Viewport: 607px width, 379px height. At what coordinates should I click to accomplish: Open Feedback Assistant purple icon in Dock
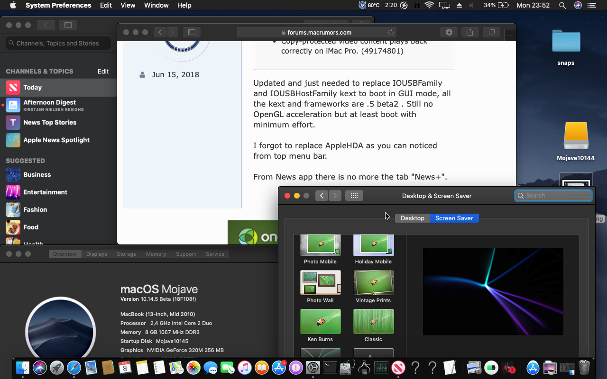(296, 368)
